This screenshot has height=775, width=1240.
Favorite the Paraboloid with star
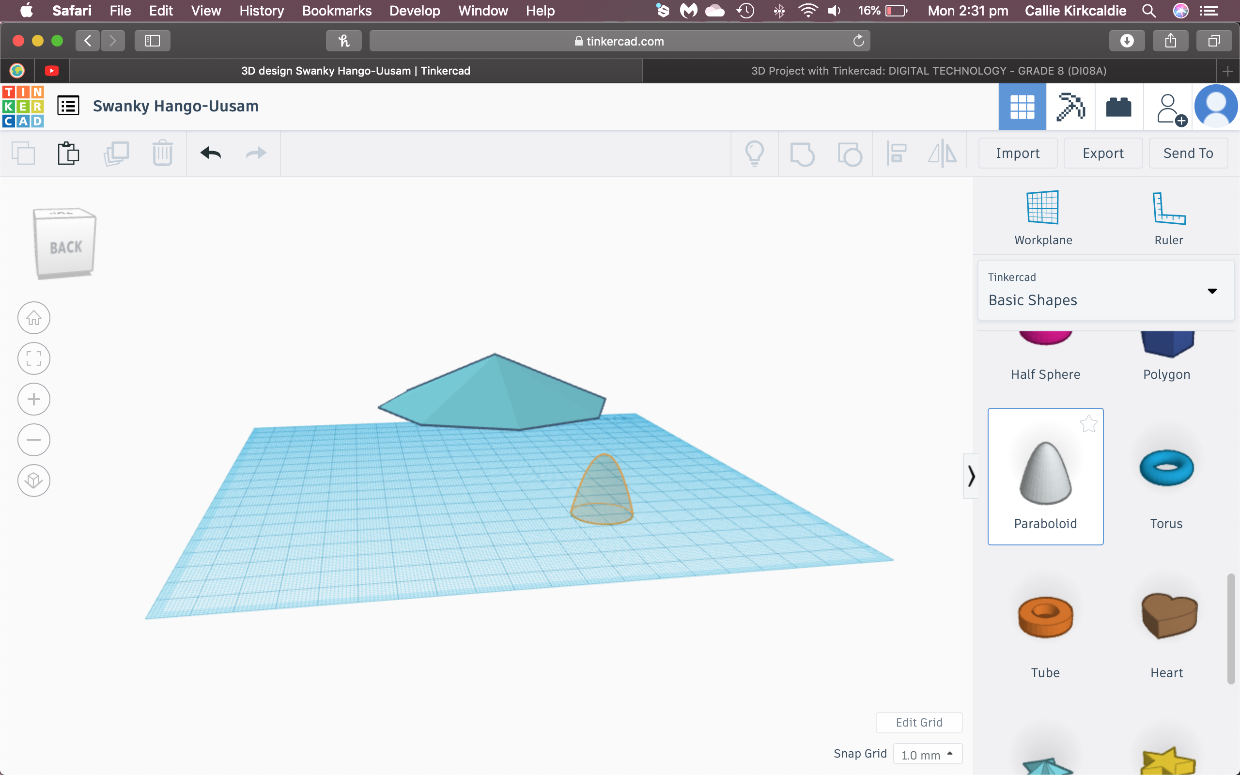click(1088, 424)
